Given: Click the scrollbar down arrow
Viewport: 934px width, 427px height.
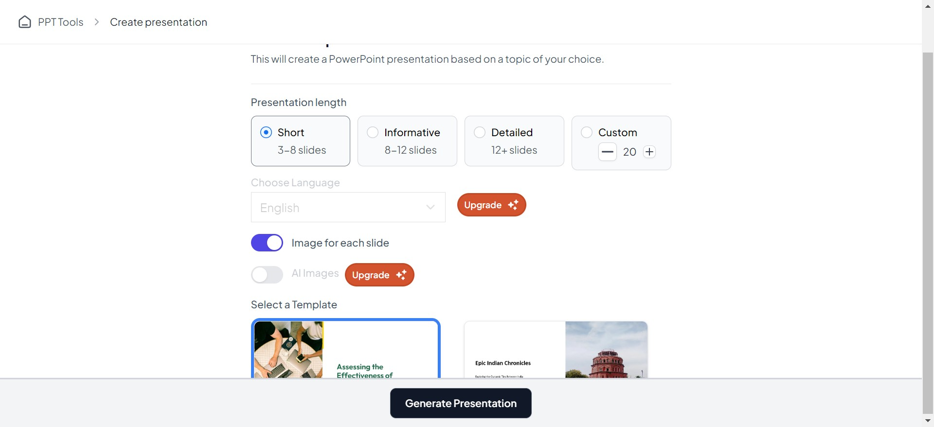Looking at the screenshot, I should point(928,421).
